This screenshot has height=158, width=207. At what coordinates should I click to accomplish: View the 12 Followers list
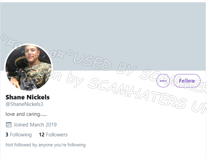53,135
